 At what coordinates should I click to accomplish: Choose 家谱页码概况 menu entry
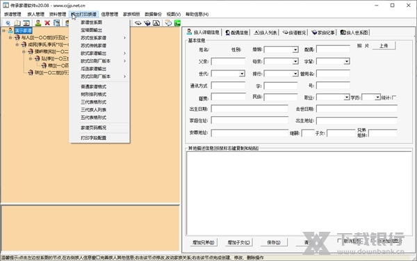[99, 127]
